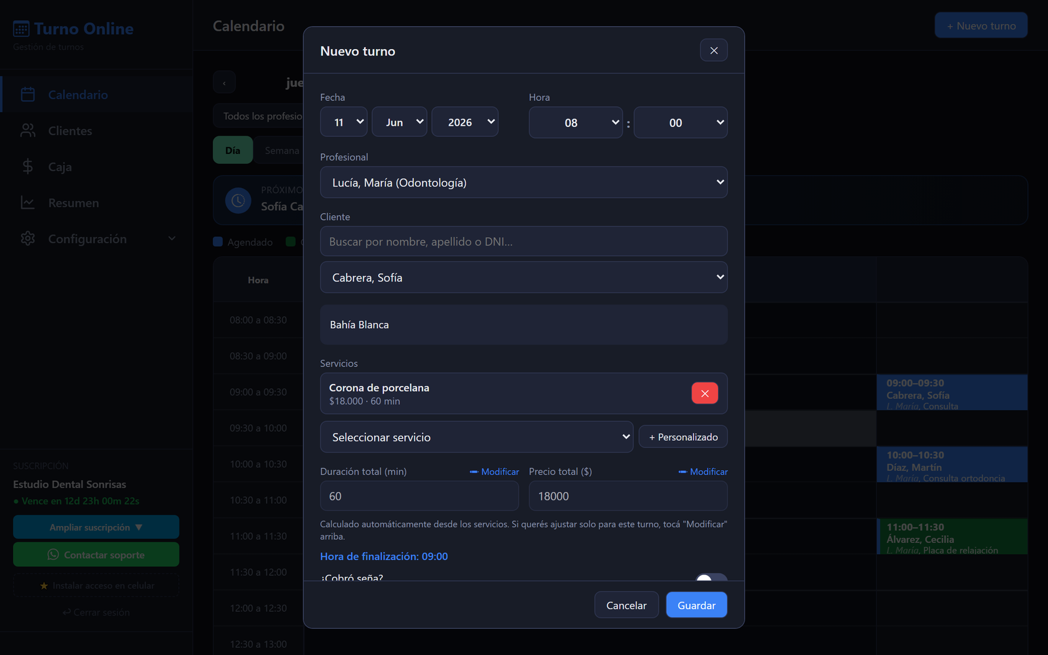
Task: Open the minutes dropdown showing 00
Action: click(681, 122)
